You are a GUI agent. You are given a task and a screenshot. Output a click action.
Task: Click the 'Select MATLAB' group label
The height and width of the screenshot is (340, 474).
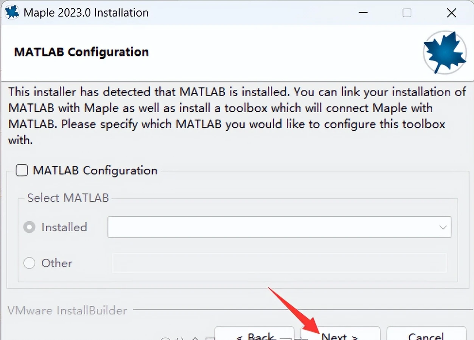click(68, 198)
